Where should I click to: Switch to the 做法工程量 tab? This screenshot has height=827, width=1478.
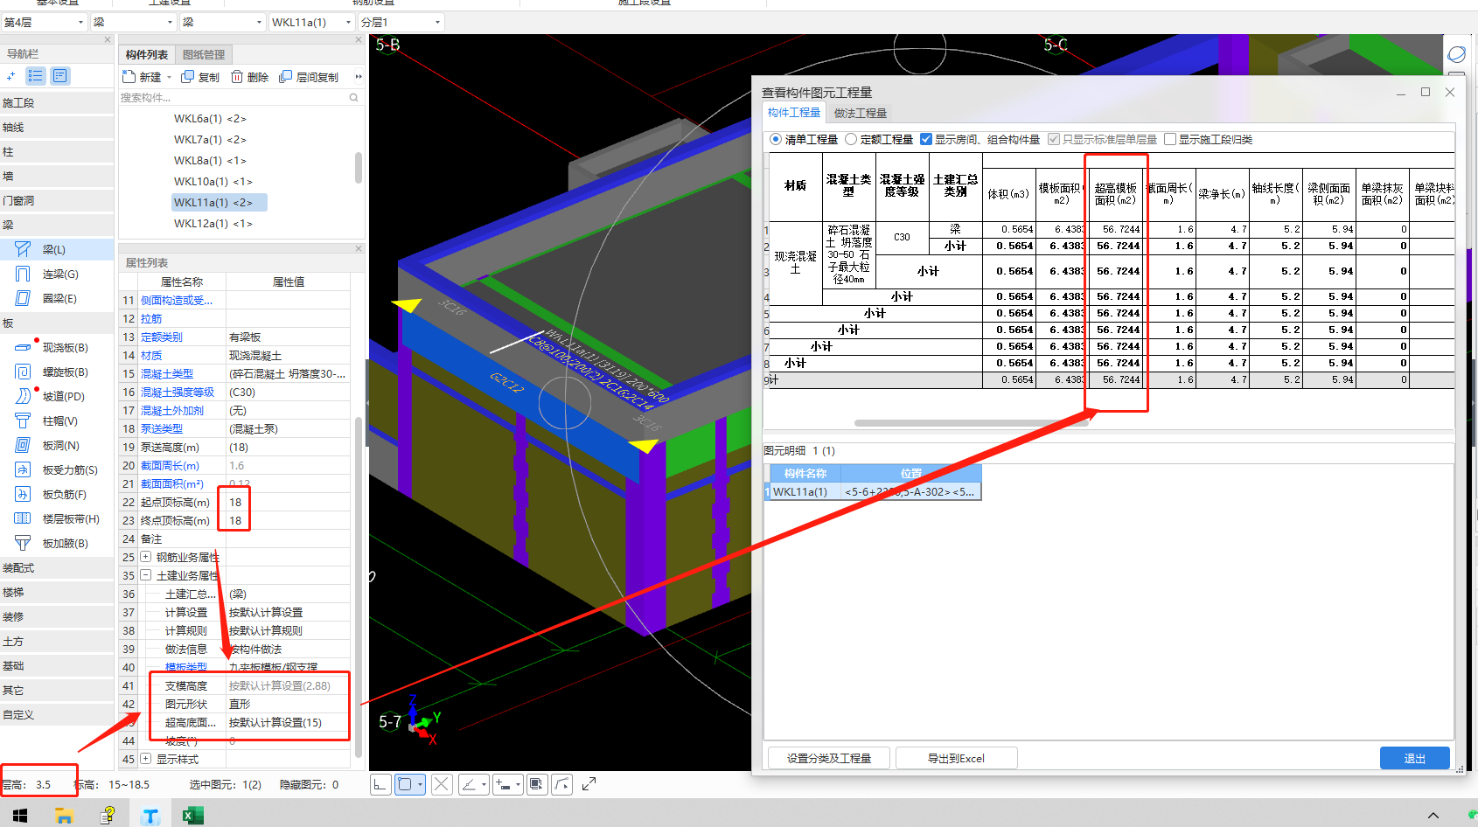pos(861,113)
